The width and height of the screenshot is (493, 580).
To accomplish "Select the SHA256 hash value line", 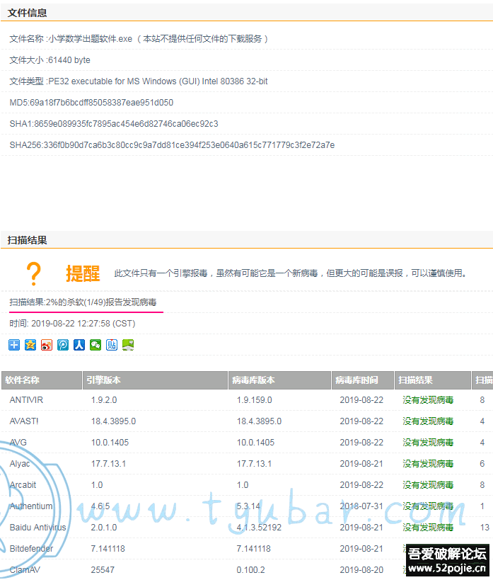I will click(x=172, y=145).
